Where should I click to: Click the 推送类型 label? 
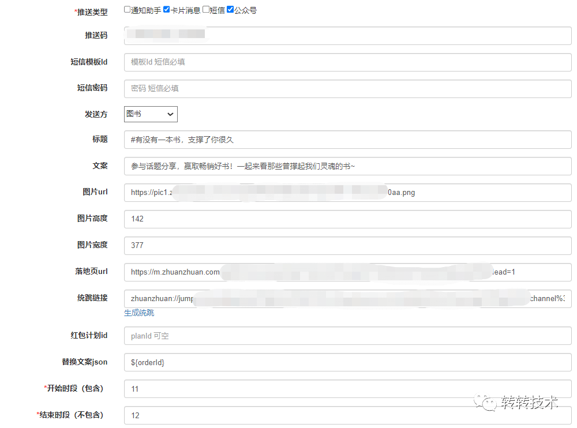click(x=92, y=12)
